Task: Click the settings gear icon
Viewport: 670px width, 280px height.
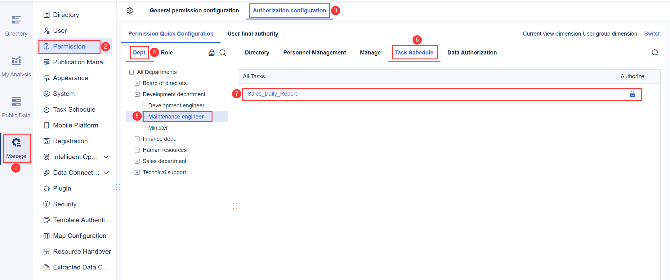Action: click(x=130, y=10)
